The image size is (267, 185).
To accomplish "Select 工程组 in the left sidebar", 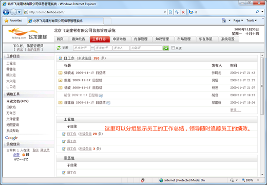I will click(11, 63).
